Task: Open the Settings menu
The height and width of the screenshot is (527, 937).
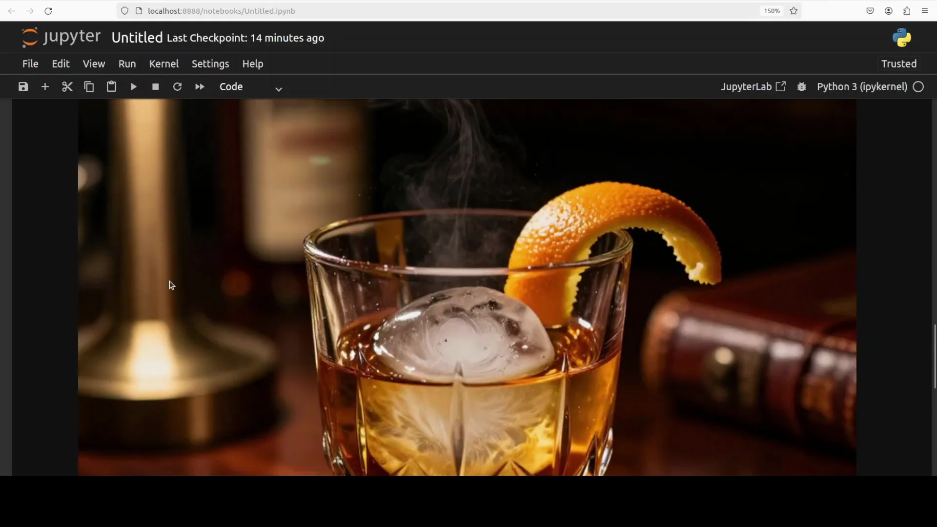Action: pyautogui.click(x=210, y=63)
